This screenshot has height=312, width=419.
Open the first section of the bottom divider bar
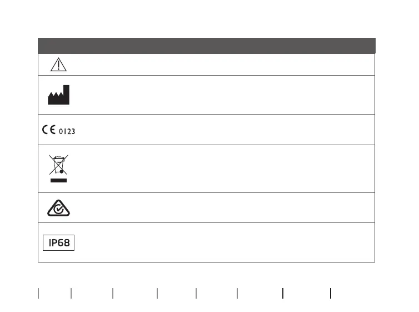(54, 294)
